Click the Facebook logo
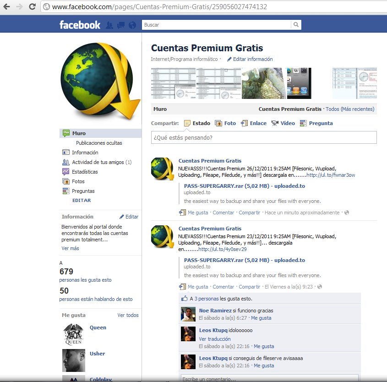 point(80,25)
